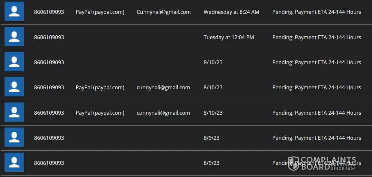This screenshot has width=372, height=177.
Task: Select the avatar in the 8/10/23 row without PayPal
Action: (14, 62)
